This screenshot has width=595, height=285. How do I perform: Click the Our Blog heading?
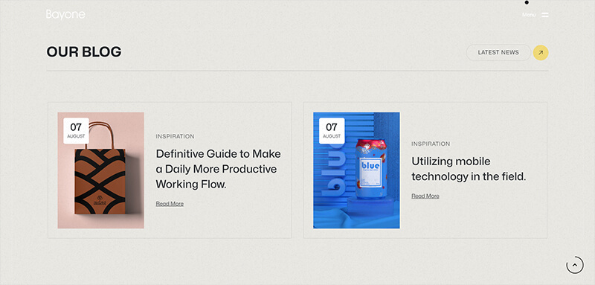[x=84, y=52]
